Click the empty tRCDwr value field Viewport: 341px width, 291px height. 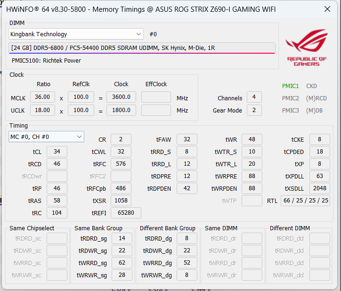tap(57, 176)
